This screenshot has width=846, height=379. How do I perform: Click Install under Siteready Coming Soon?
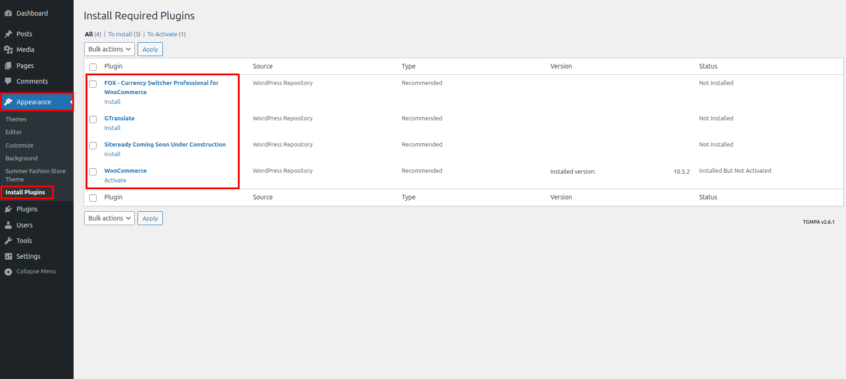pos(112,154)
